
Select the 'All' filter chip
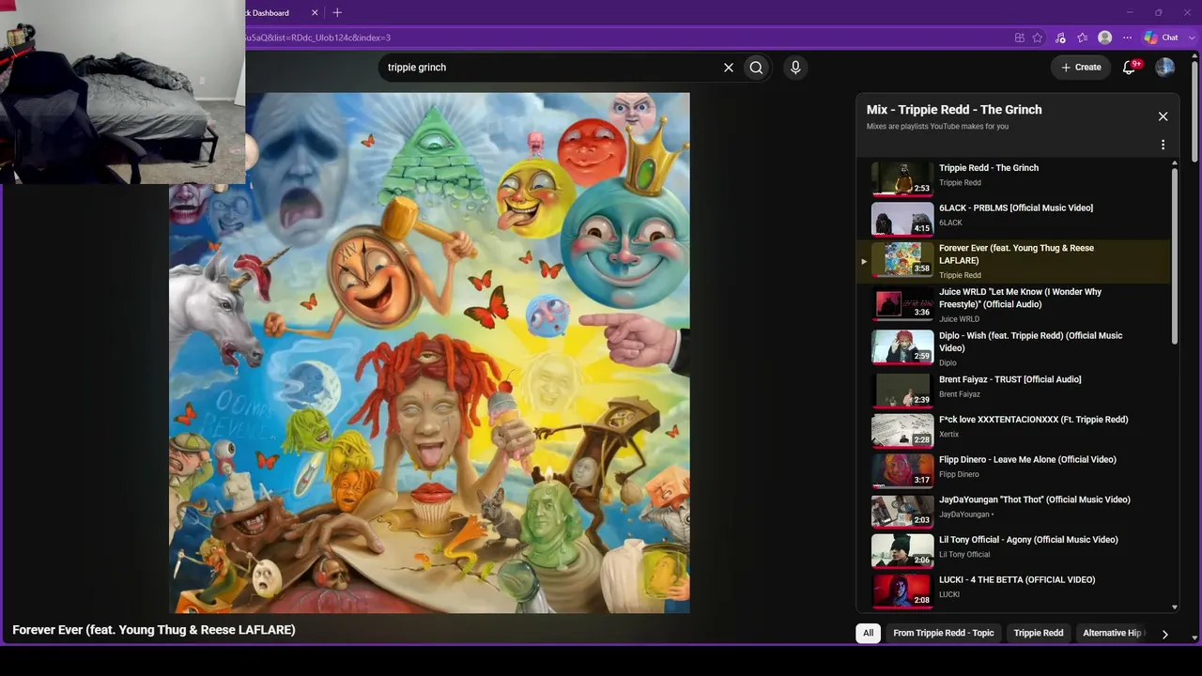[x=869, y=633]
